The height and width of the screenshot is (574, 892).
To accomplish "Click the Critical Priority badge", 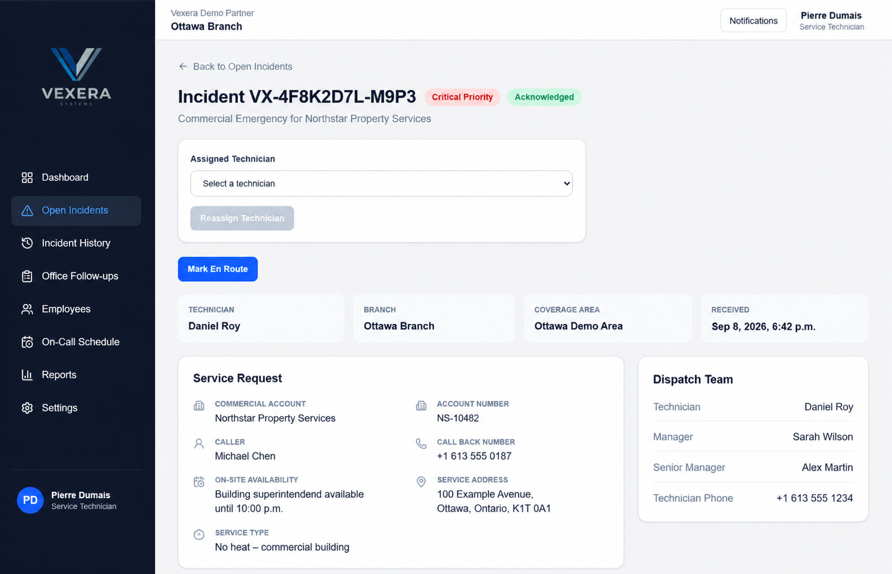I will (462, 97).
